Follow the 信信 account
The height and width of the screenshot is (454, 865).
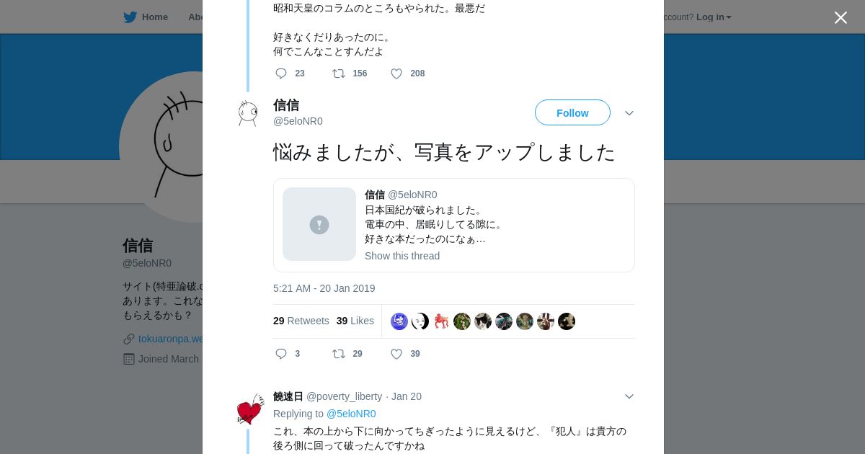572,113
